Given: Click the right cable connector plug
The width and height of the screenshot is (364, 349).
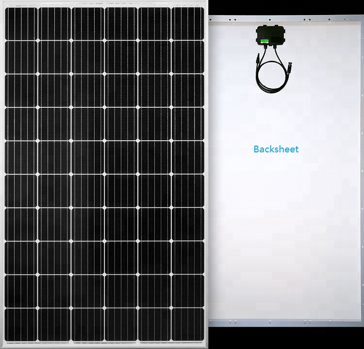Looking at the screenshot, I should click(290, 68).
